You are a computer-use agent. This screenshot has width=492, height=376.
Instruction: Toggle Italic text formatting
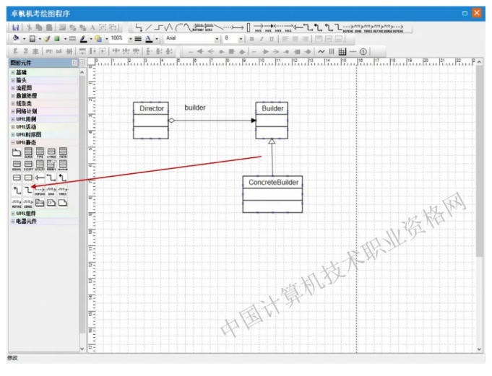(261, 38)
